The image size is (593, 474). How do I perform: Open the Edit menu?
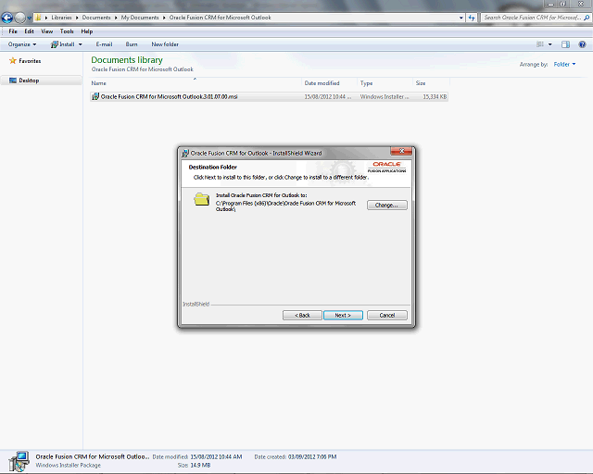[x=29, y=31]
